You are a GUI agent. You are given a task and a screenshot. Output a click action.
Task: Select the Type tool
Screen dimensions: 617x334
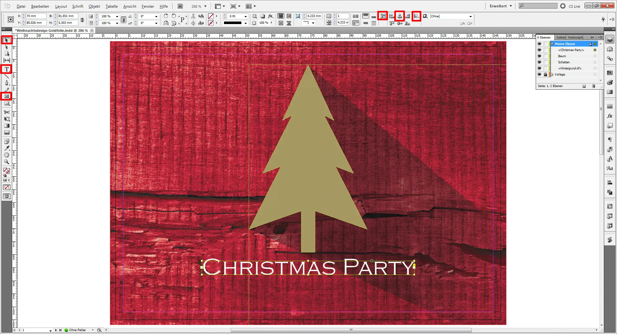tap(6, 69)
